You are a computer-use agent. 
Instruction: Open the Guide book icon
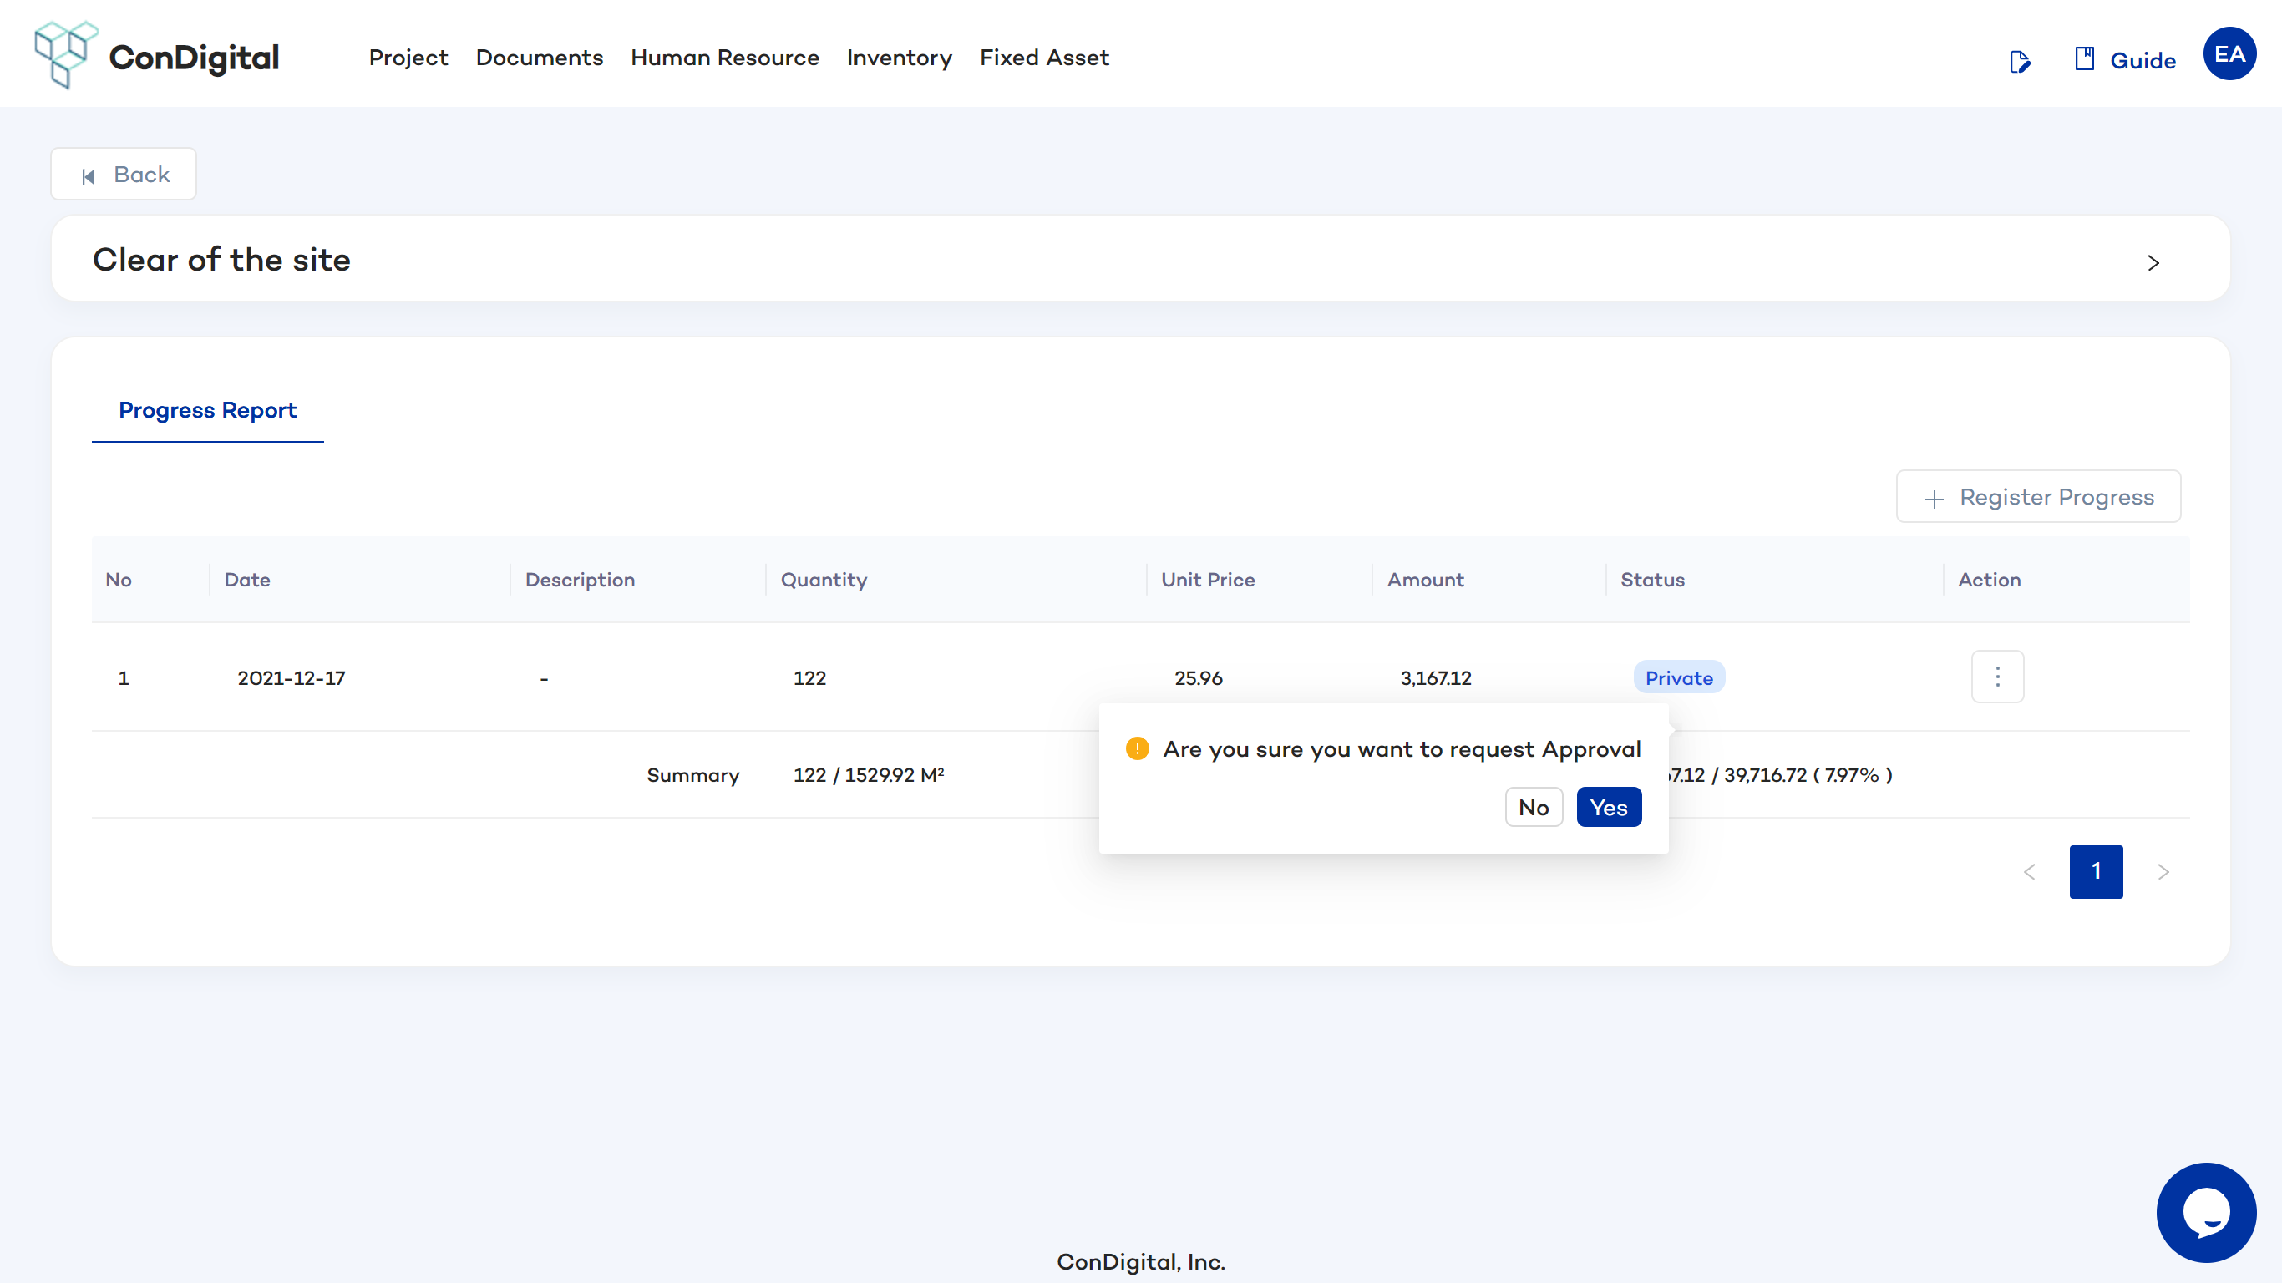coord(2083,59)
